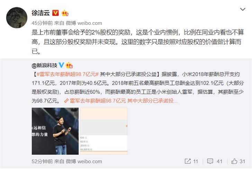Open the second chart image thumbnail
This screenshot has height=169, width=252.
(x=104, y=131)
